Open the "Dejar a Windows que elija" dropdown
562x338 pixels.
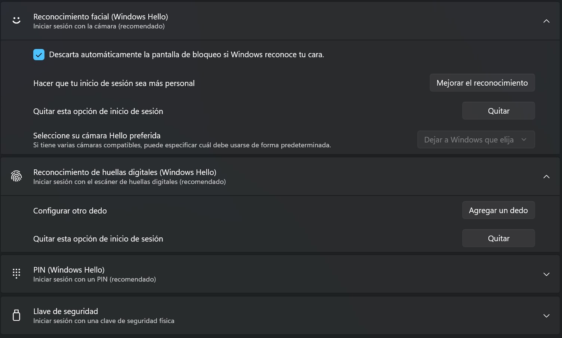tap(476, 139)
